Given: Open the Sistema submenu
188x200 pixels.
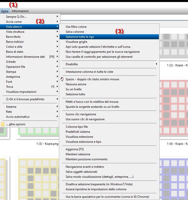Looking at the screenshot, I should 30,107.
